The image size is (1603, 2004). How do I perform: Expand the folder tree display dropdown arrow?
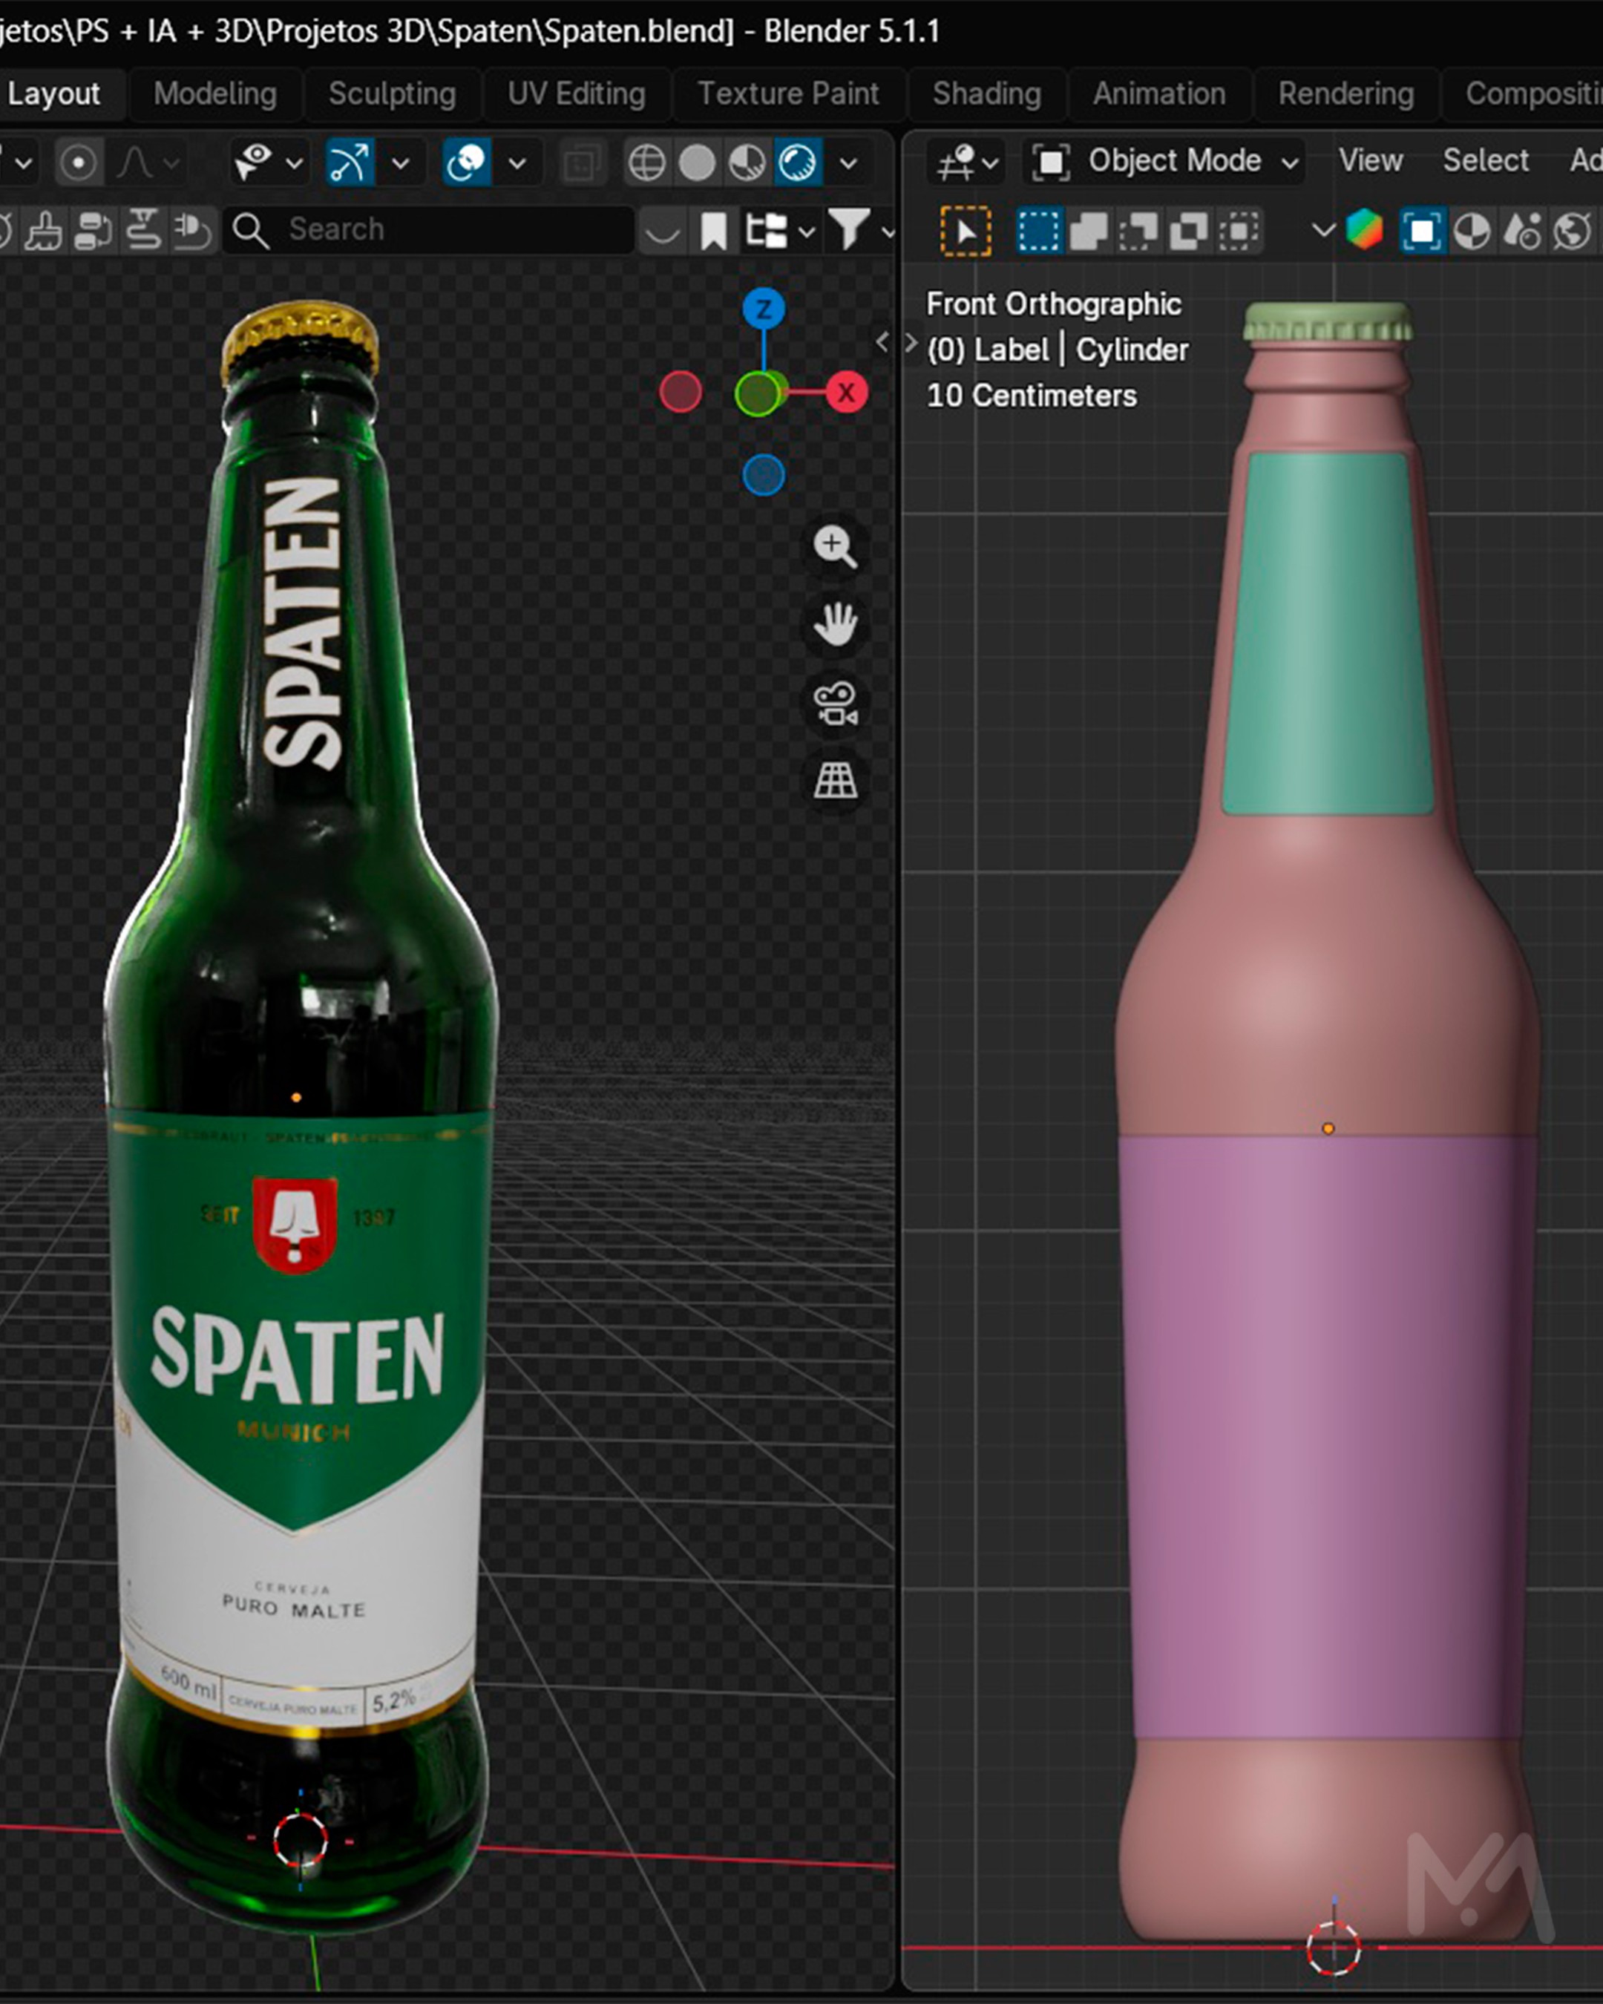click(x=807, y=232)
